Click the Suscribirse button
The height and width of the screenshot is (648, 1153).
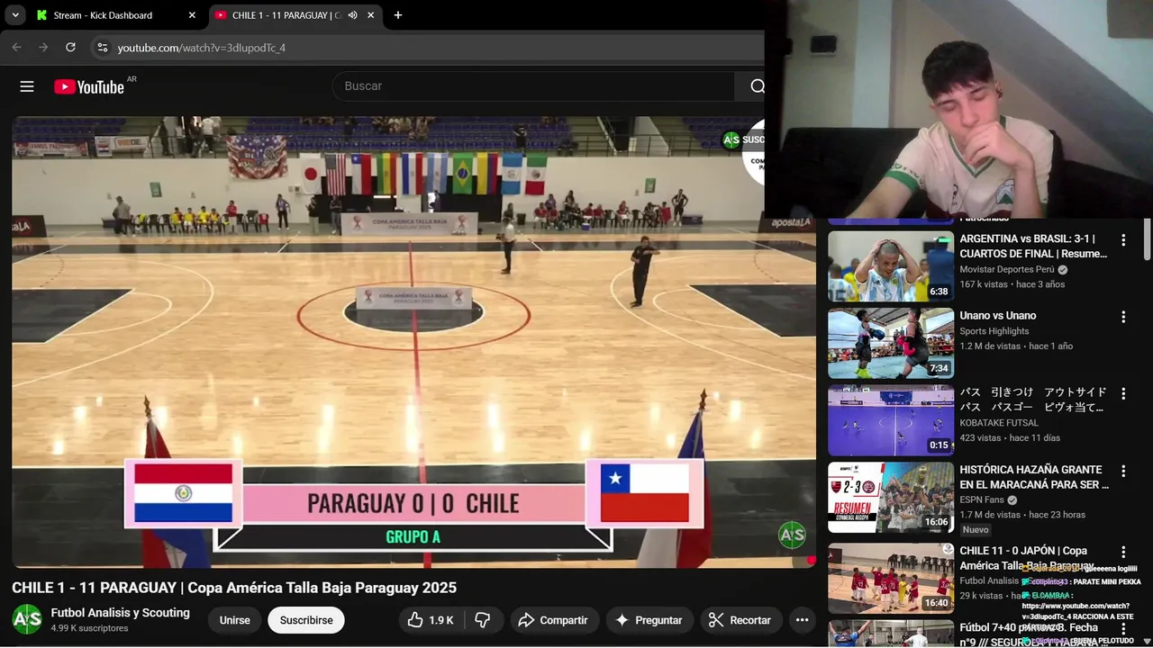[306, 620]
